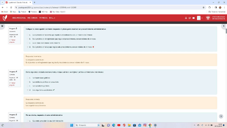Open the Chrome tab search dropdown

[x=2, y=2]
